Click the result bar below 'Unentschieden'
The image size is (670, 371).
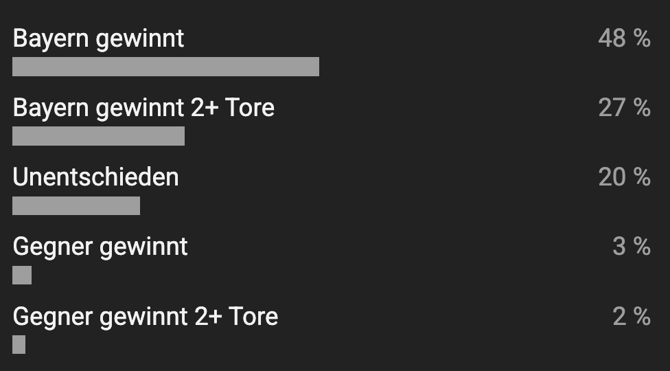[76, 205]
